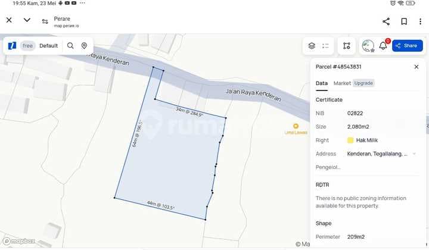The height and width of the screenshot is (250, 429).
Task: Click the Jalan Raya Kenderan road label
Action: coord(253,95)
